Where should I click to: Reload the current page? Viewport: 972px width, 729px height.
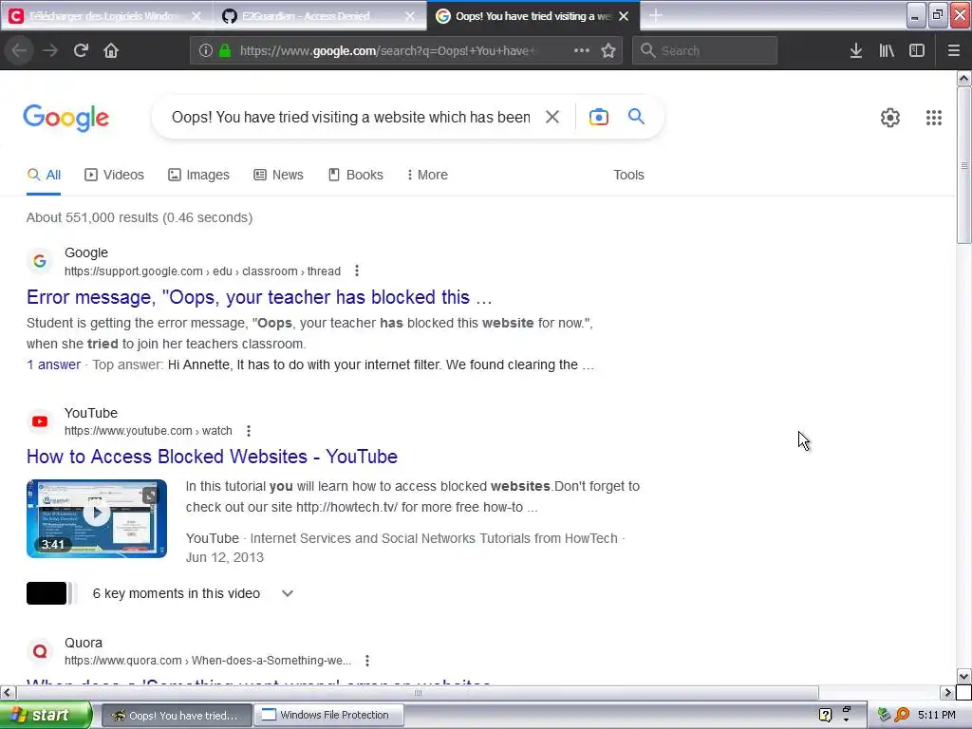coord(81,50)
